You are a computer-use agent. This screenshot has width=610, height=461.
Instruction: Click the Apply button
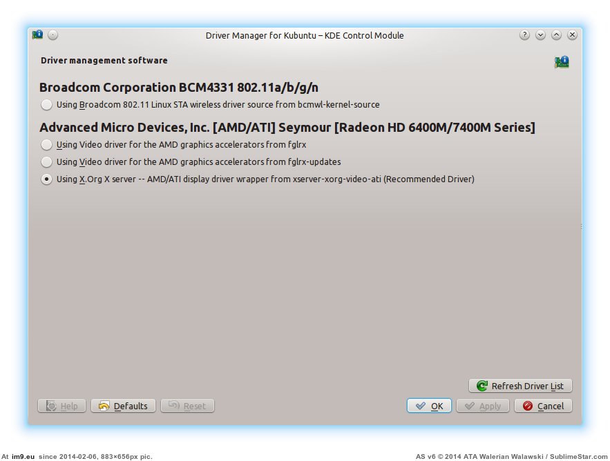tap(483, 406)
